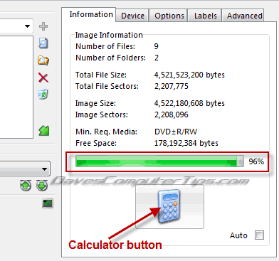Click the Calculator button

pyautogui.click(x=169, y=207)
